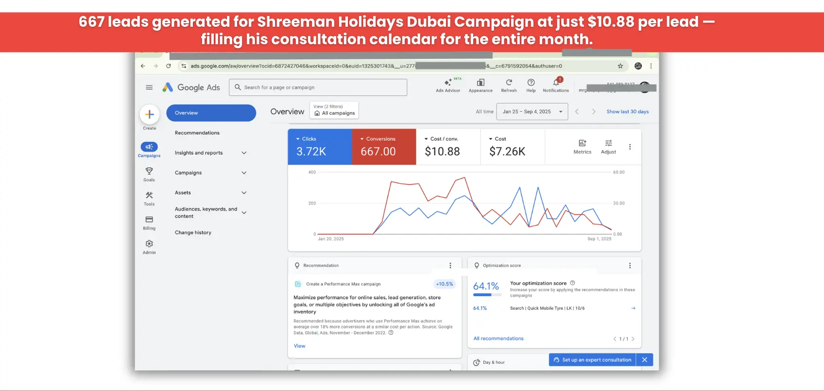Go to previous date range
The image size is (824, 391).
577,112
